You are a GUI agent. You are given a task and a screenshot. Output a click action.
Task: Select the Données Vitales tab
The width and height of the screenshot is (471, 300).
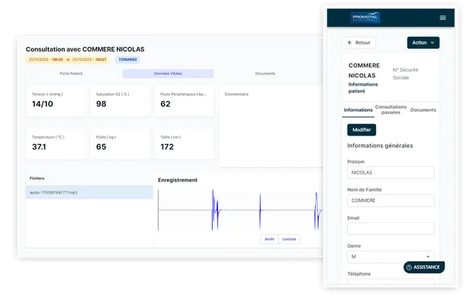[168, 74]
